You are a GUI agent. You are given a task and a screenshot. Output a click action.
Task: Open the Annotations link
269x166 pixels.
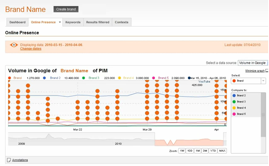coord(20,160)
